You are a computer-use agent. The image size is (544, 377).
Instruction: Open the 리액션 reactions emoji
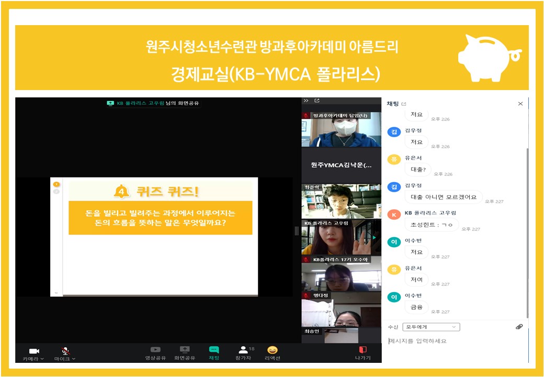pos(273,350)
